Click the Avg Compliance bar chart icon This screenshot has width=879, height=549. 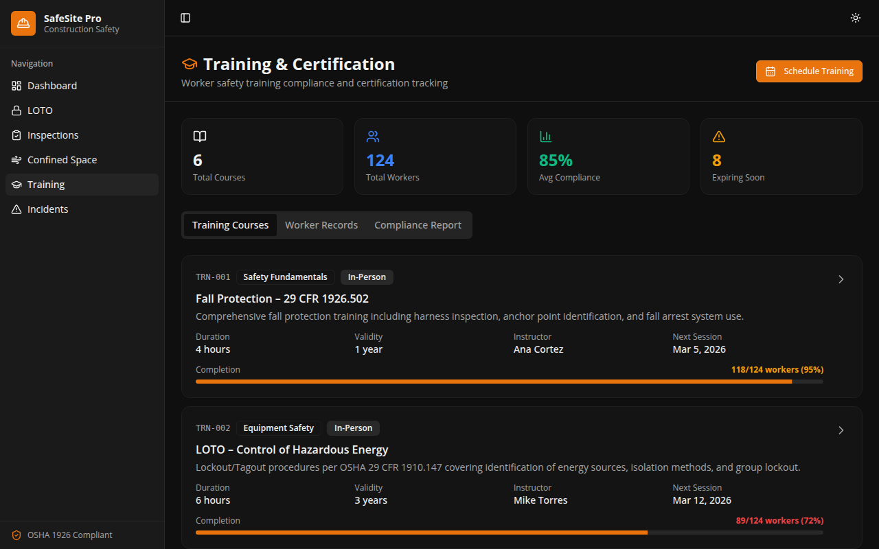coord(546,136)
